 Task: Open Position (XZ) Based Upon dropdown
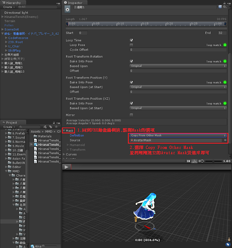[178, 108]
